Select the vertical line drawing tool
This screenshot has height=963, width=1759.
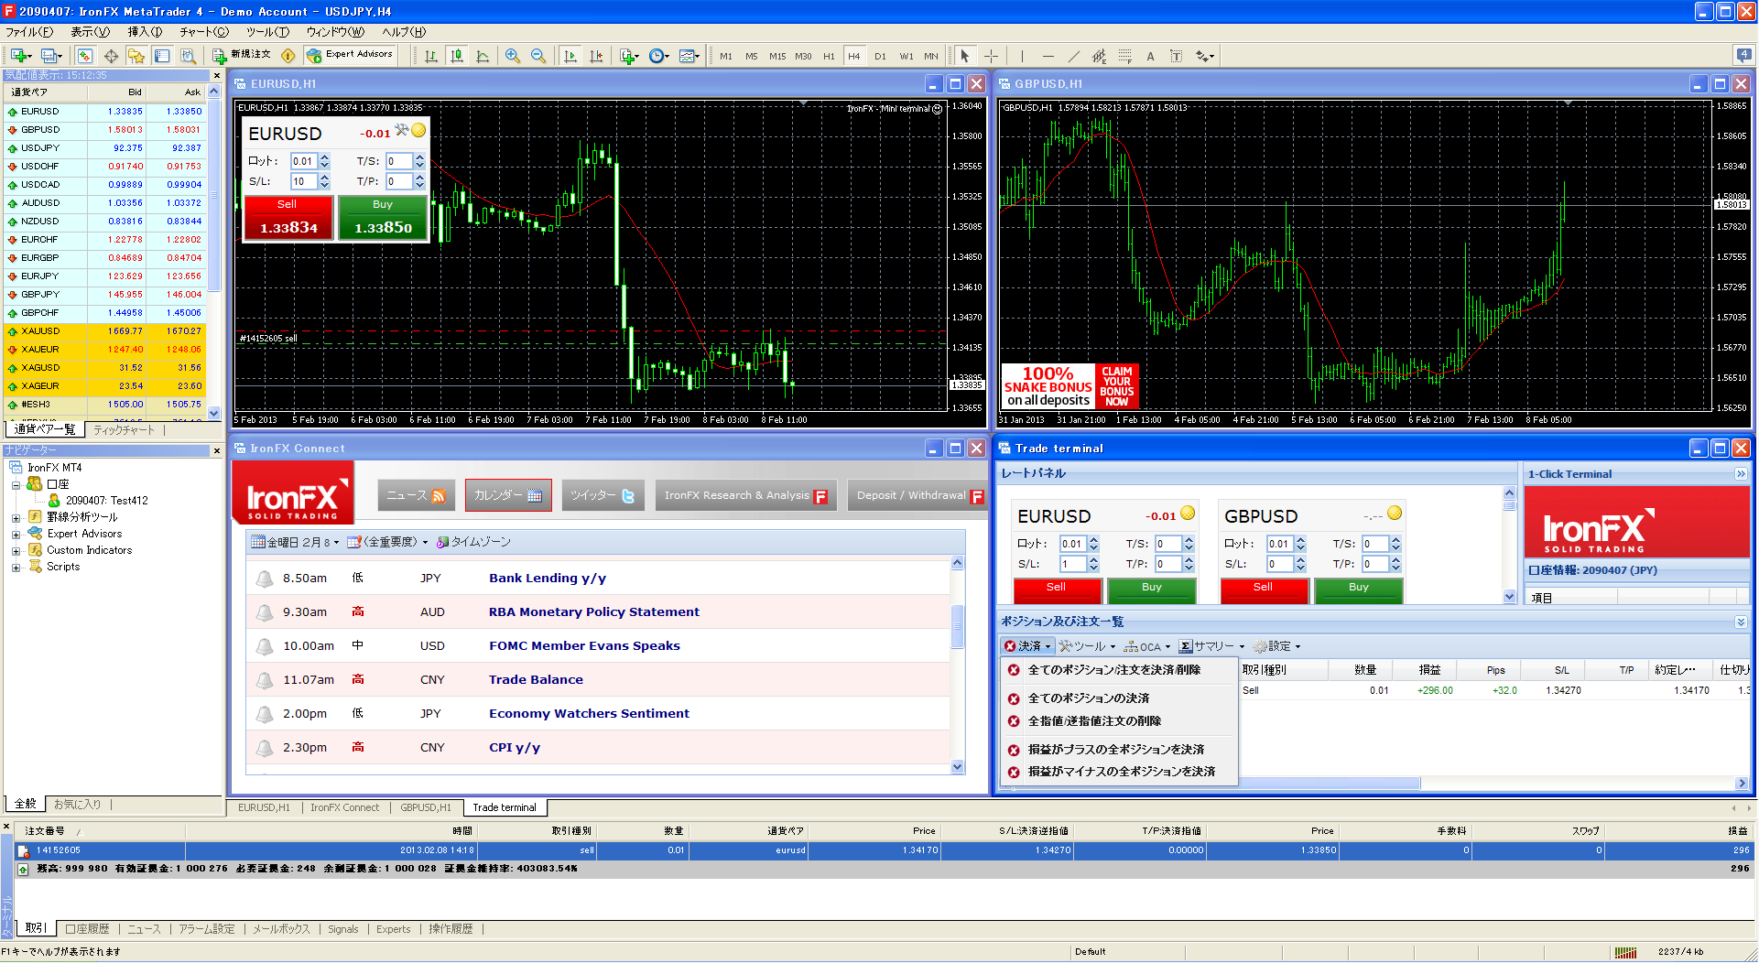[1022, 56]
